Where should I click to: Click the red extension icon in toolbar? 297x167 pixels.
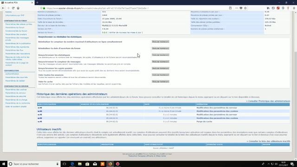click(x=278, y=8)
